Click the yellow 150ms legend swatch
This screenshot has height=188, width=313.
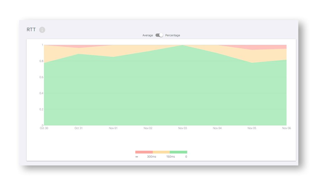click(x=161, y=151)
